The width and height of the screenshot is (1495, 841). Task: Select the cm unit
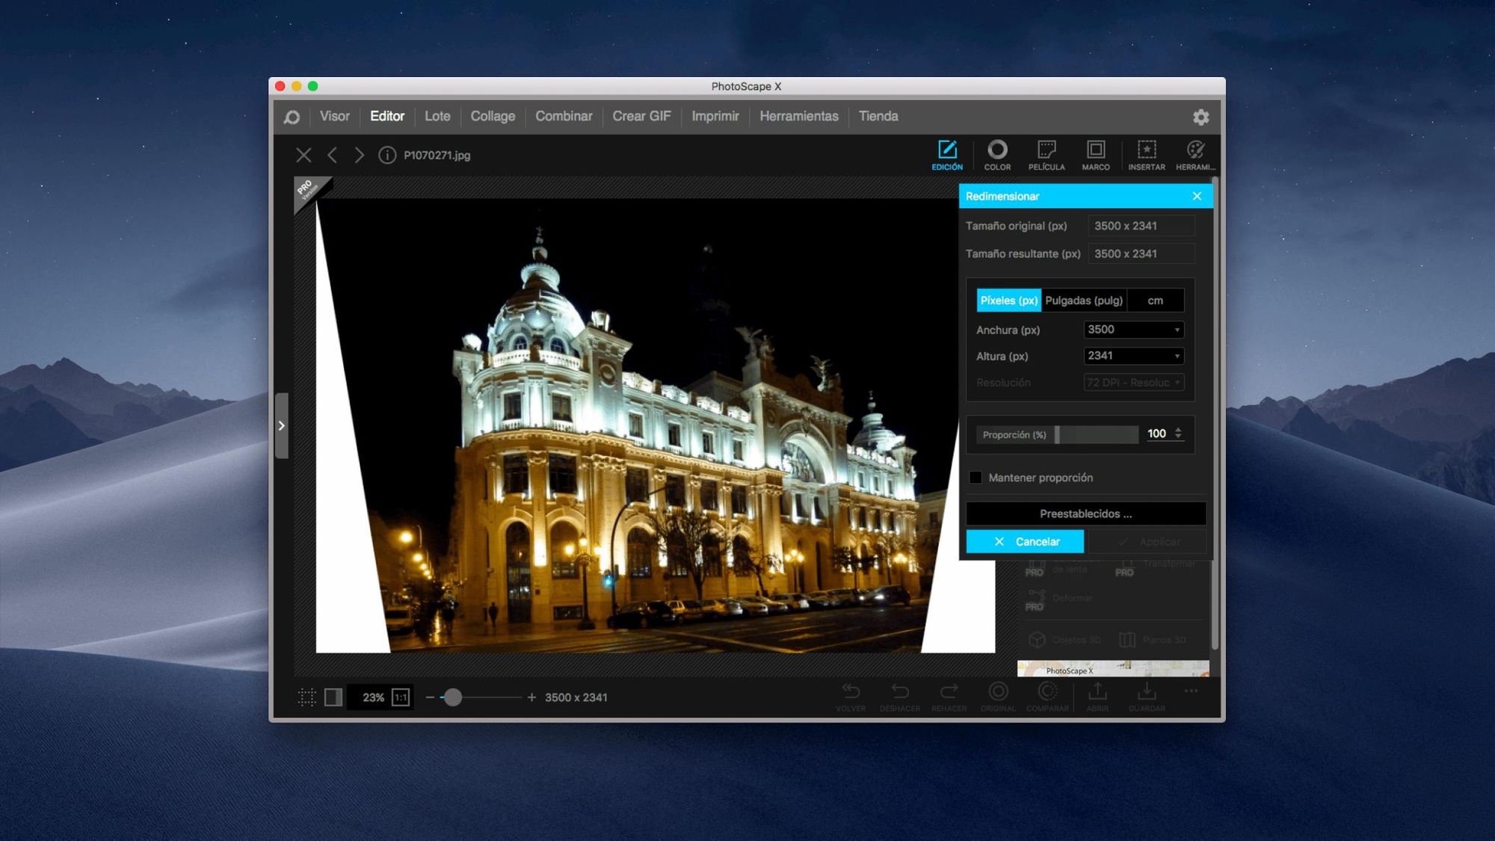coord(1156,301)
